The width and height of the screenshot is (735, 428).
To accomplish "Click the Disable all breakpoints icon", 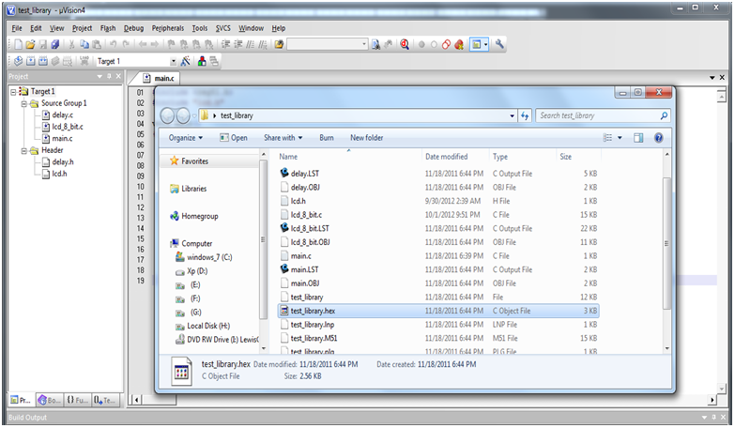I will [x=446, y=44].
